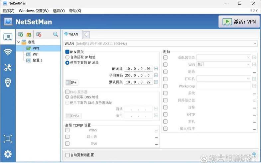261x163 pixels.
Task: Switch to compact mode sidebar icon
Action: [x=8, y=139]
